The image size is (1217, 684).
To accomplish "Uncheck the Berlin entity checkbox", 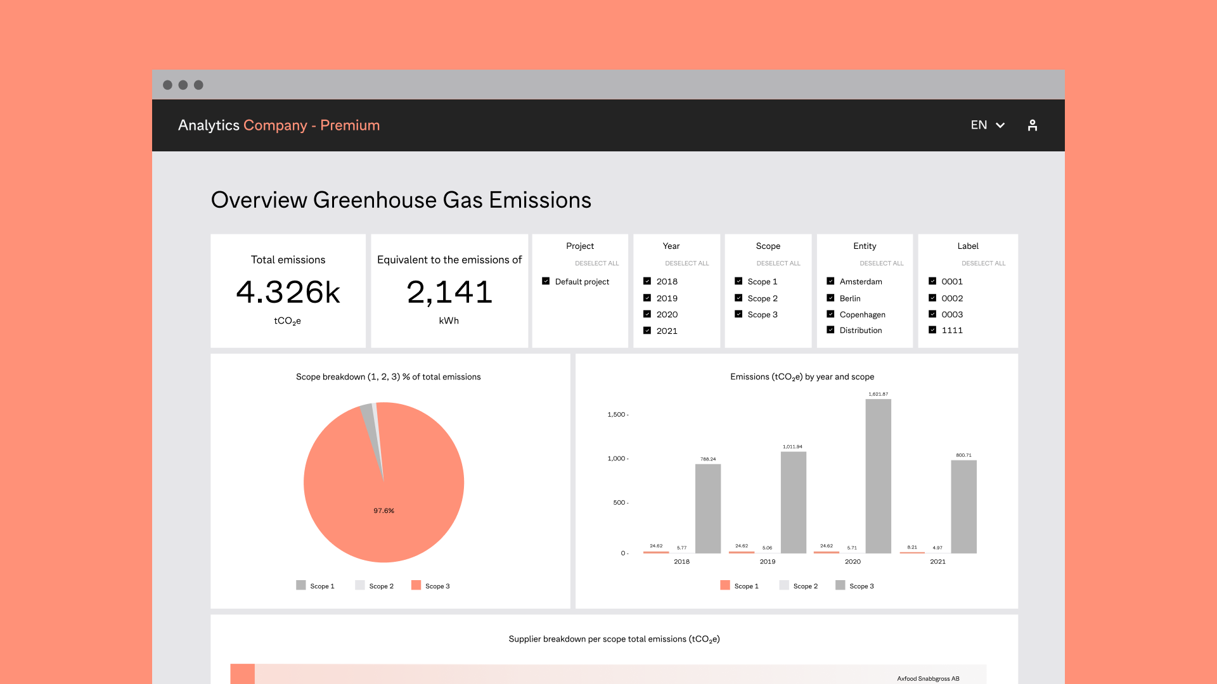I will (x=830, y=298).
